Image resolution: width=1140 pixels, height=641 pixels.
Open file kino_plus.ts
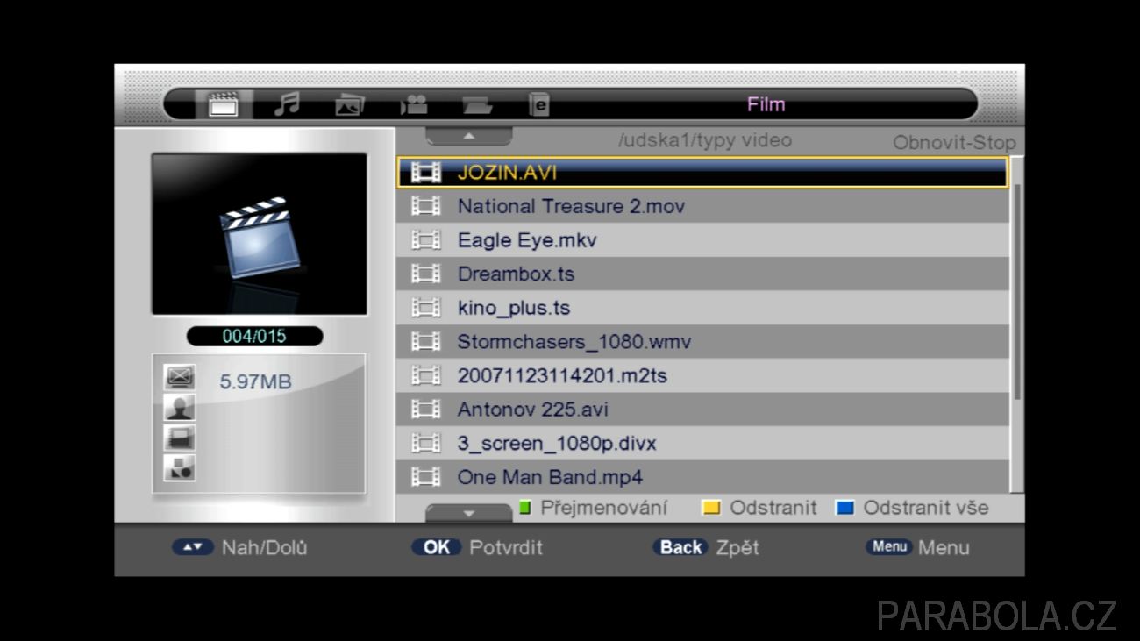[703, 308]
